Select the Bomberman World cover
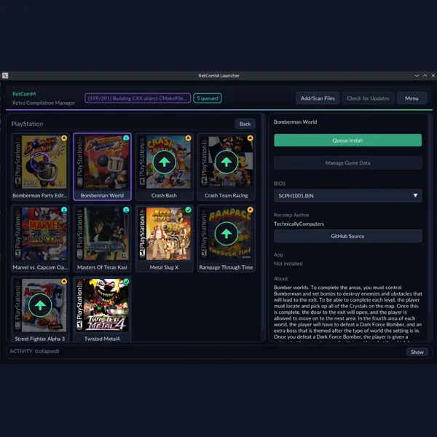The height and width of the screenshot is (437, 437). (103, 162)
